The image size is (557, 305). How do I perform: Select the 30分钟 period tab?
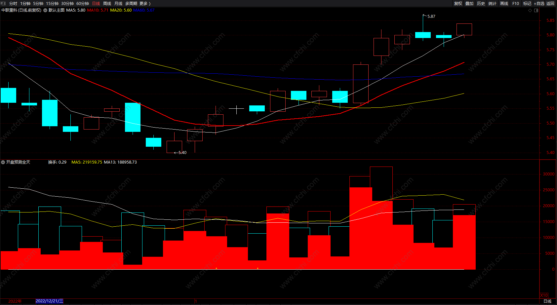[67, 3]
